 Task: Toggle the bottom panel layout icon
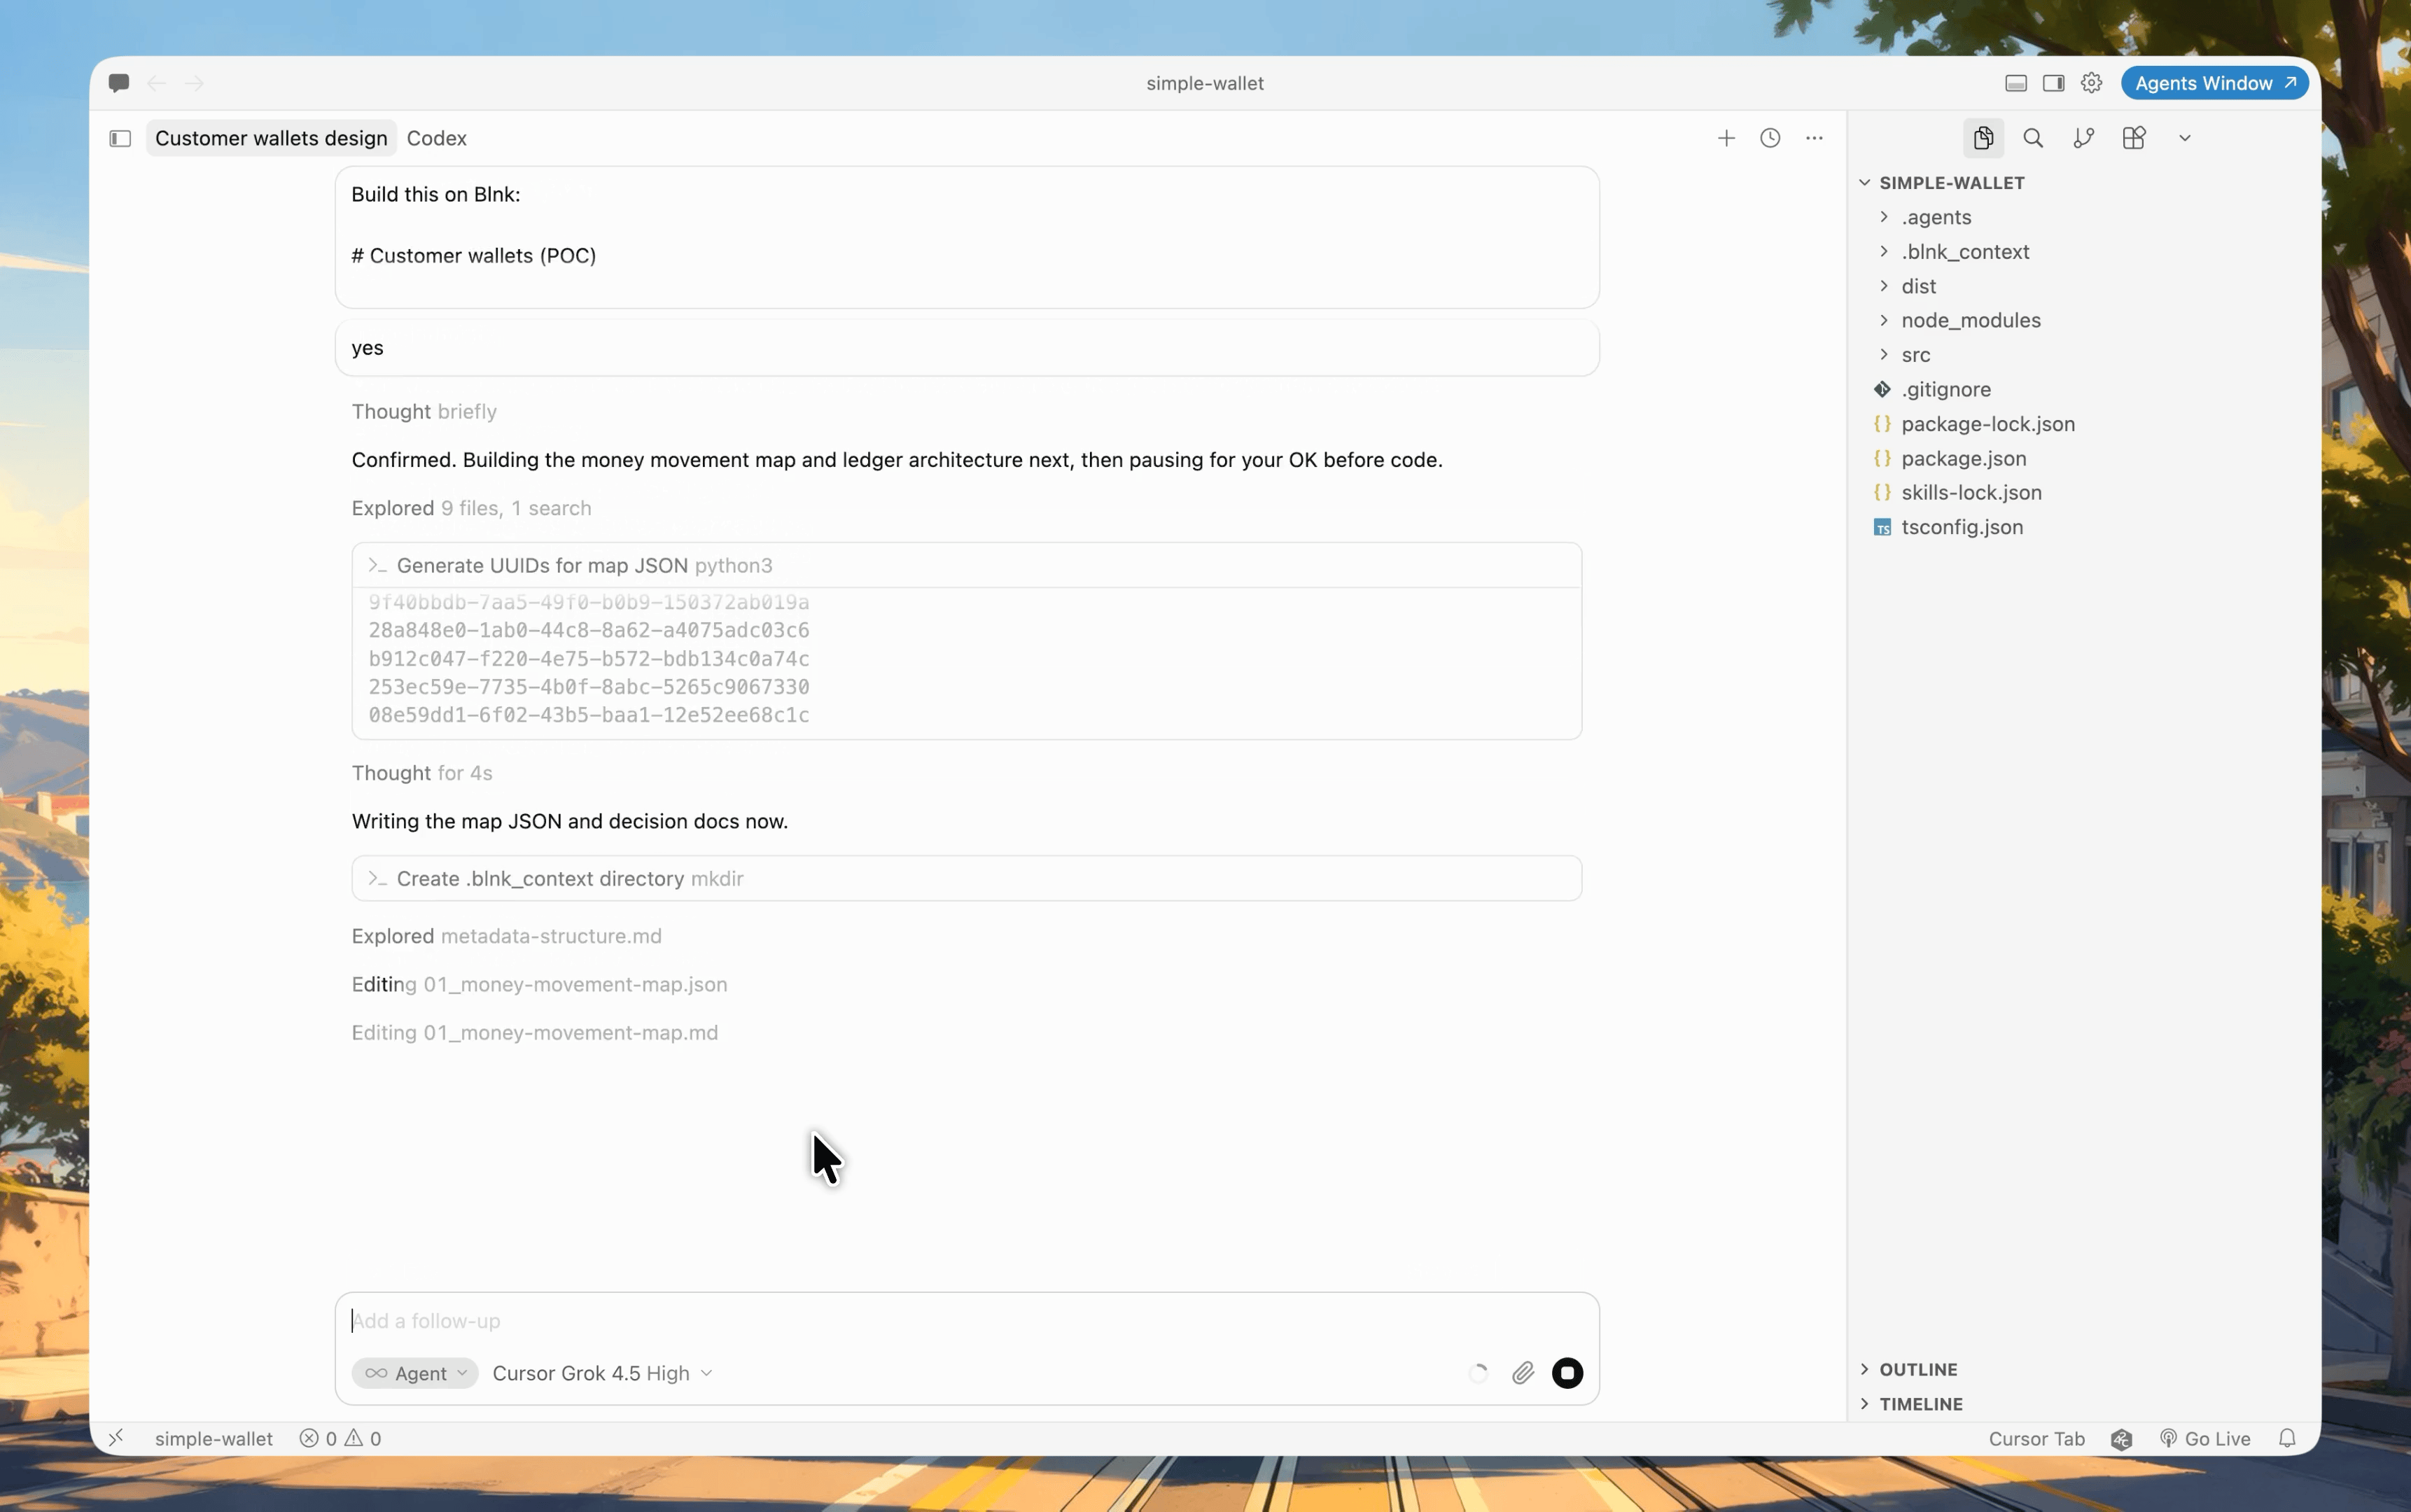point(2016,83)
